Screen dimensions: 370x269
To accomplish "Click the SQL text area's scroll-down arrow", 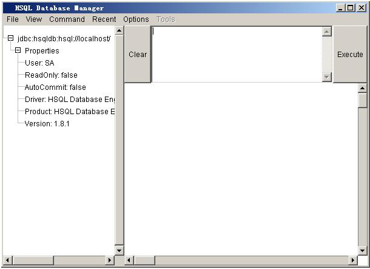I will (327, 77).
